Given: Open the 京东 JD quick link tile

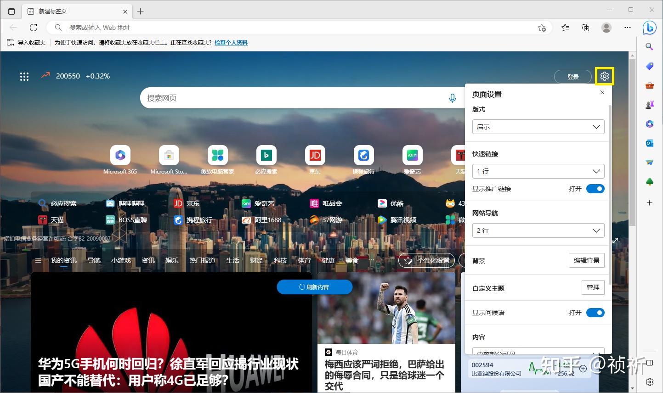Looking at the screenshot, I should pyautogui.click(x=315, y=160).
